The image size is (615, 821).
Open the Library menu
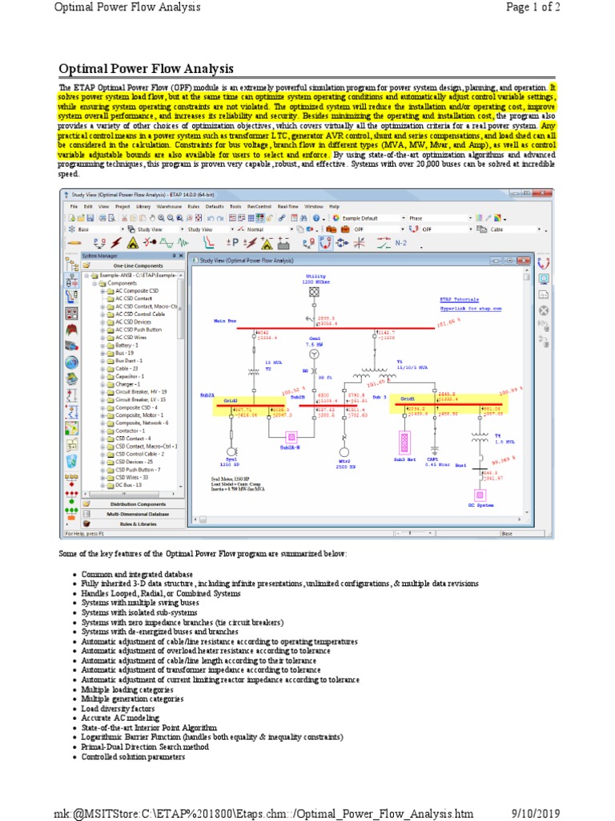[x=143, y=207]
